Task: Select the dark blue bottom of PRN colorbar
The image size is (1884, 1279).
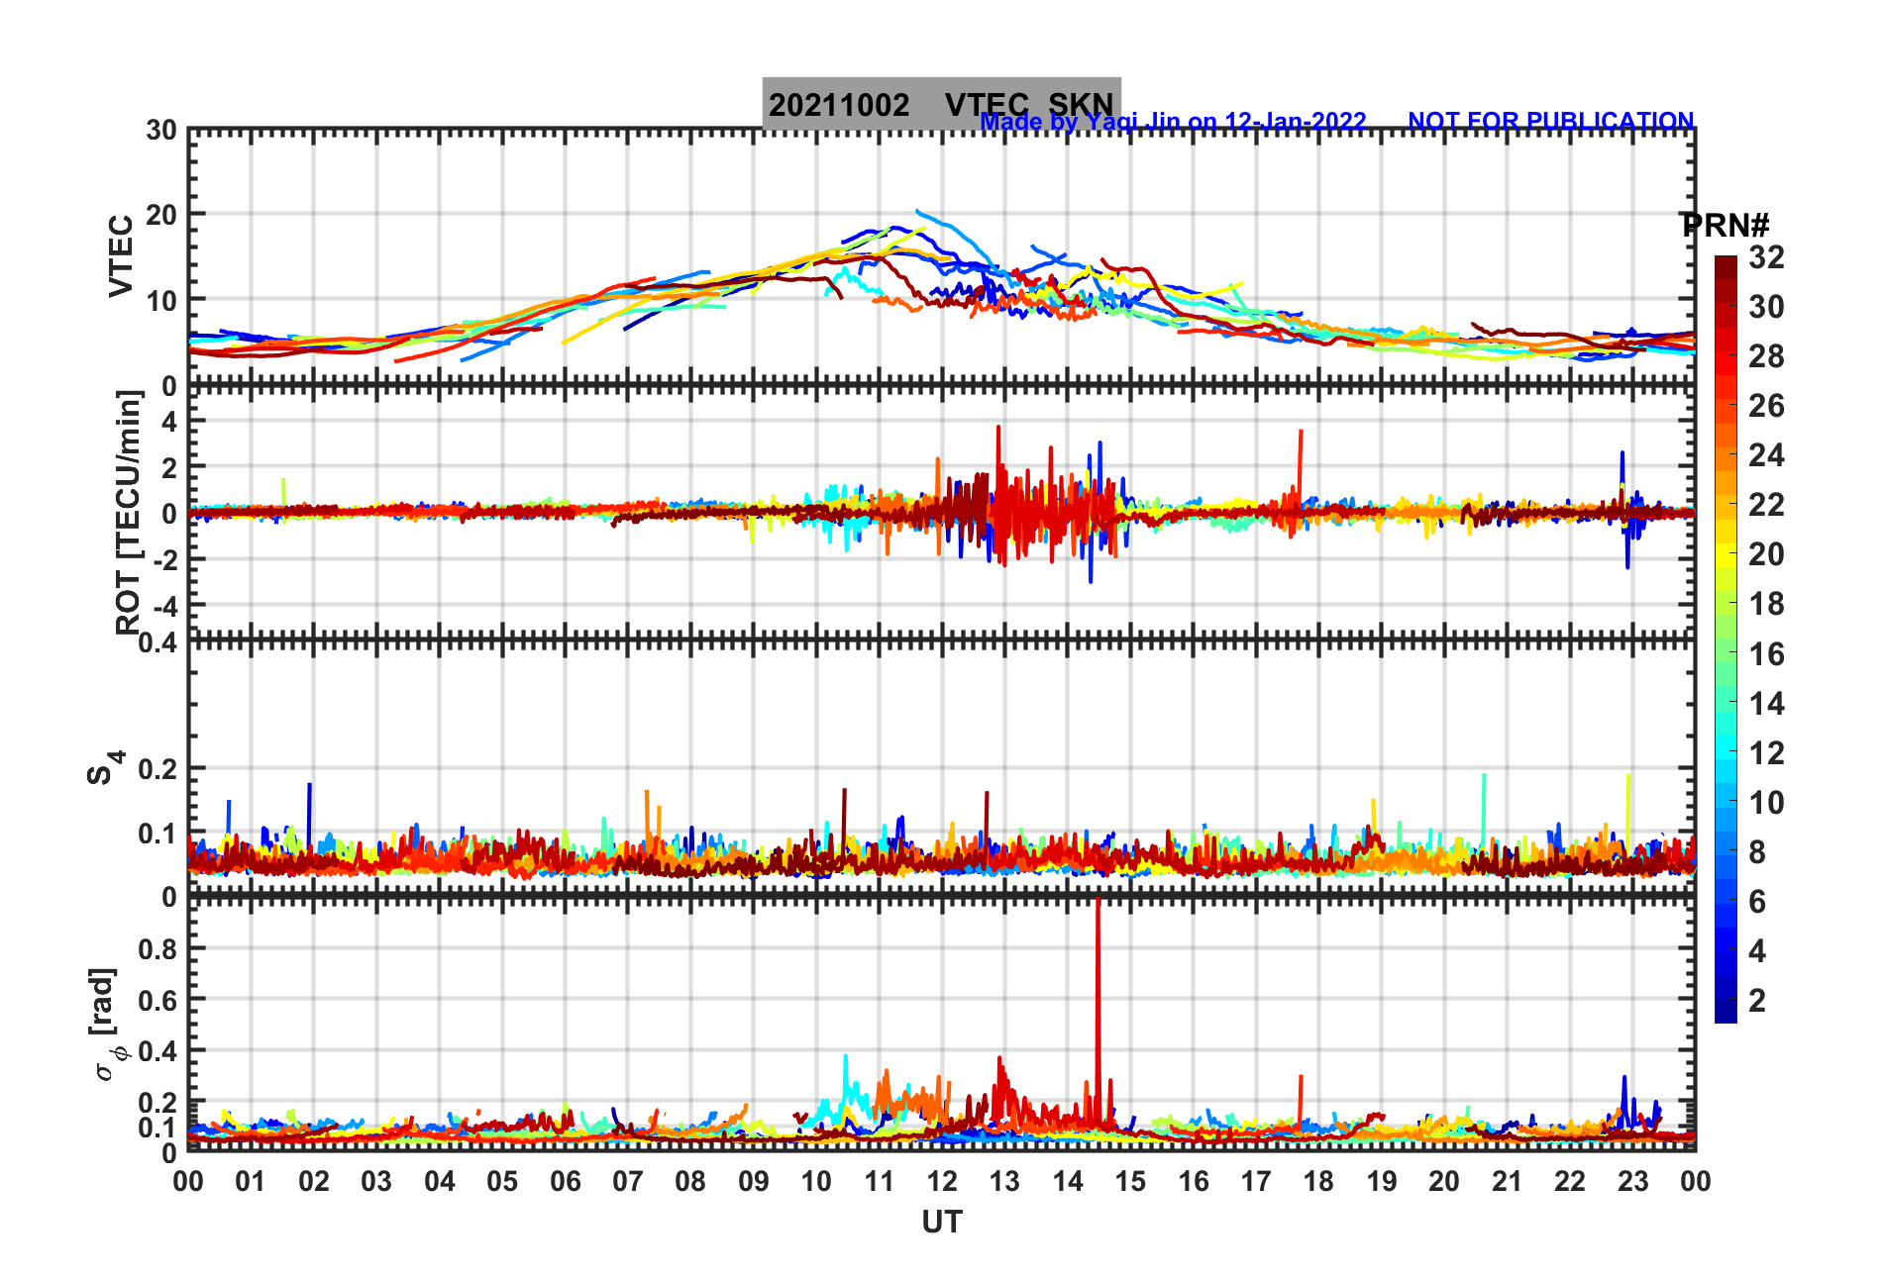Action: 1726,1014
